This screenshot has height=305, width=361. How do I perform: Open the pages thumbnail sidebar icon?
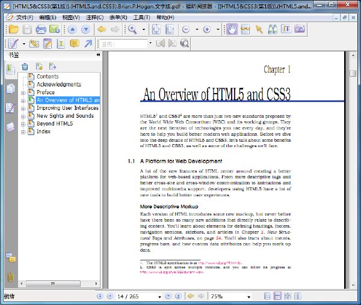pos(11,89)
